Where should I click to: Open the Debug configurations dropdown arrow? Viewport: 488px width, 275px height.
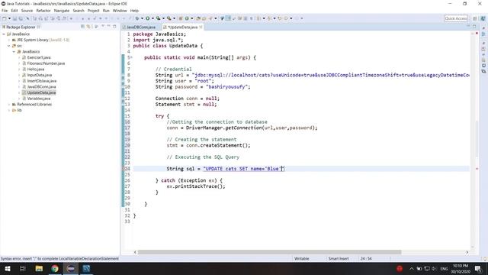coord(142,18)
